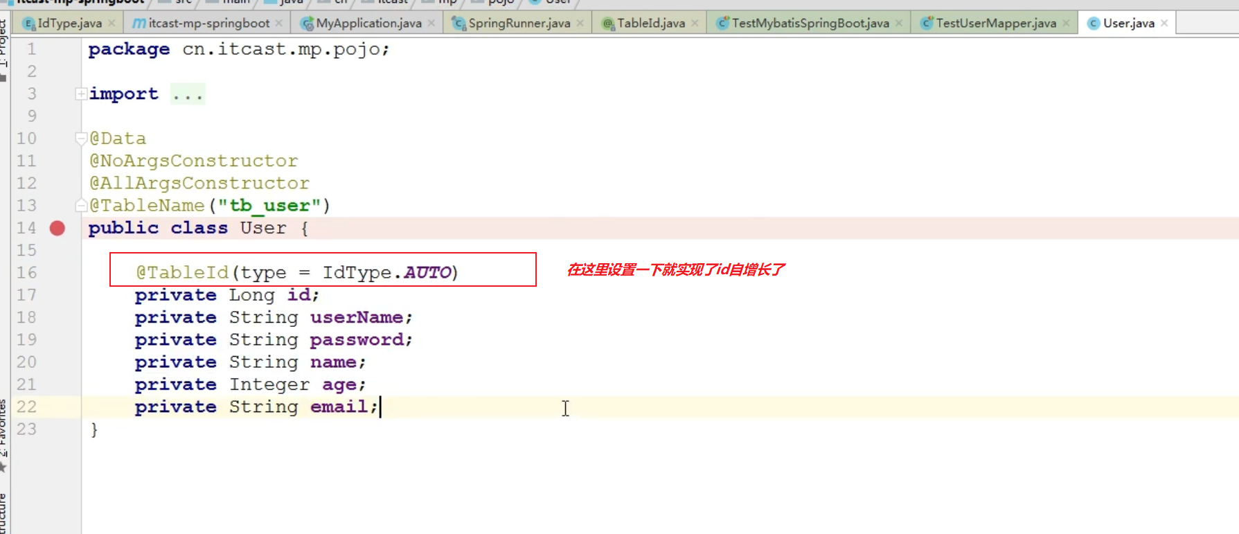Remove the breakpoint on line 14
1239x534 pixels.
(57, 228)
